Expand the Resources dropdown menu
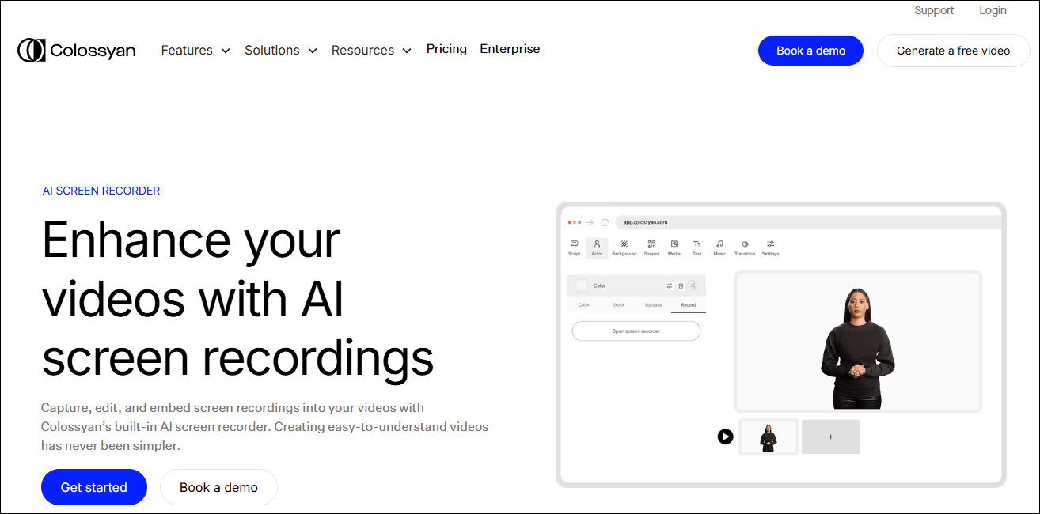This screenshot has height=514, width=1040. 372,50
